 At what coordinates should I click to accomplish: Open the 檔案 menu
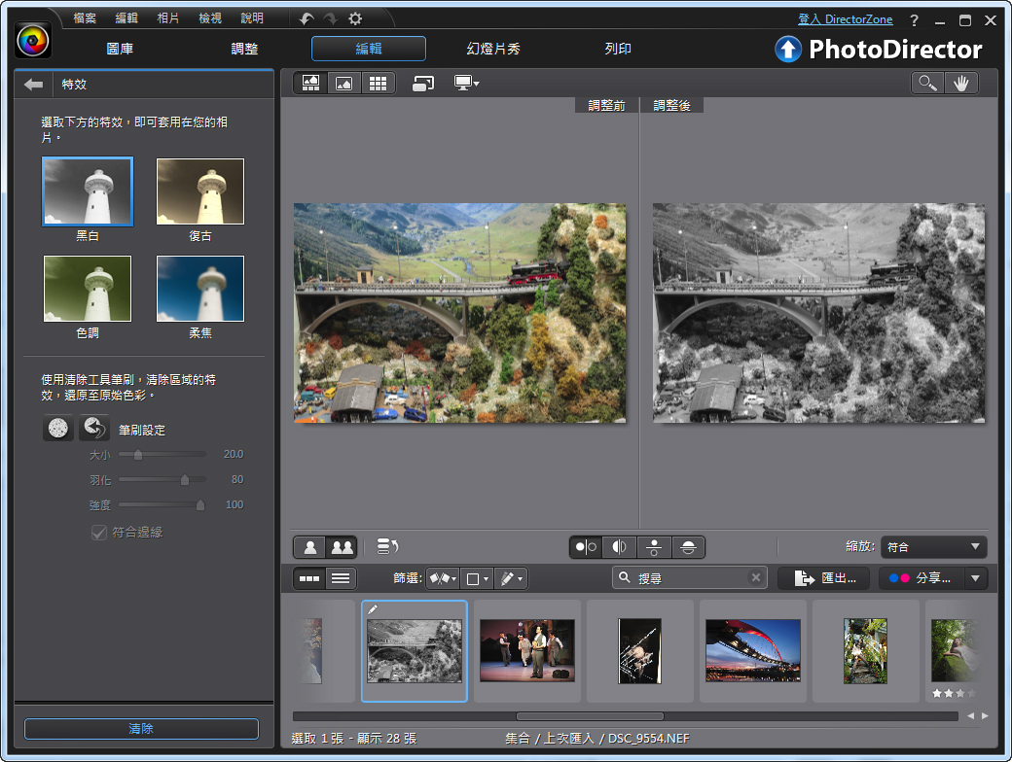point(86,18)
